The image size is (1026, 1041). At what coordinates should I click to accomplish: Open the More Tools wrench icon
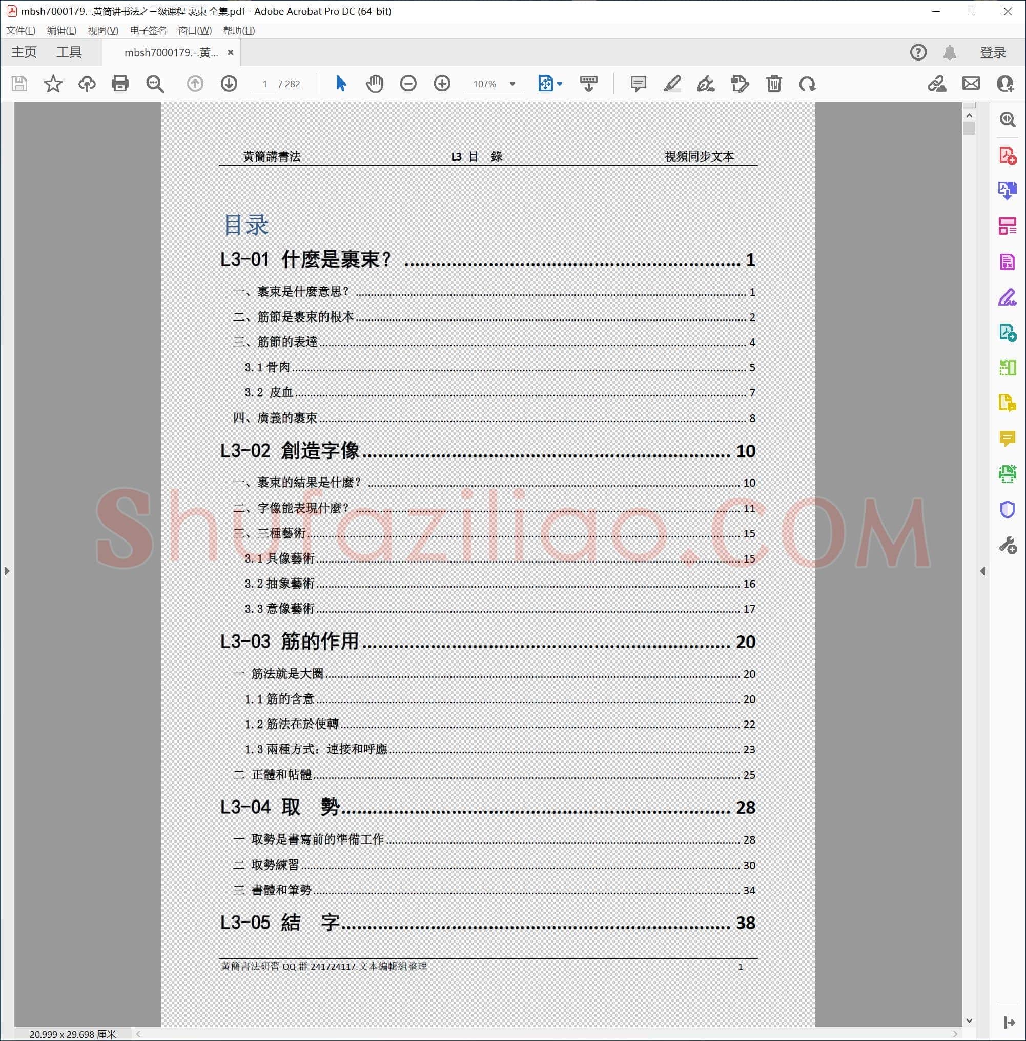[x=1008, y=545]
